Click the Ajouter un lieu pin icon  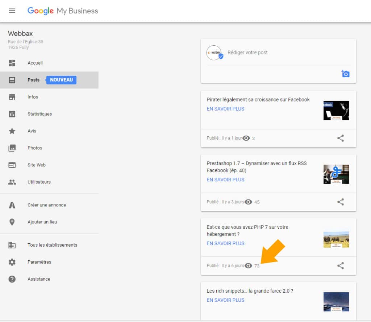click(12, 222)
